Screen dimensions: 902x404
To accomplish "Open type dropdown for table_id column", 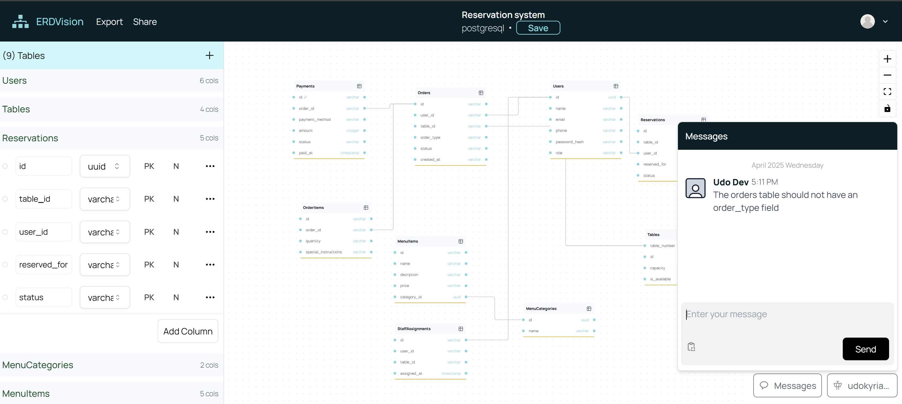I will [x=105, y=199].
